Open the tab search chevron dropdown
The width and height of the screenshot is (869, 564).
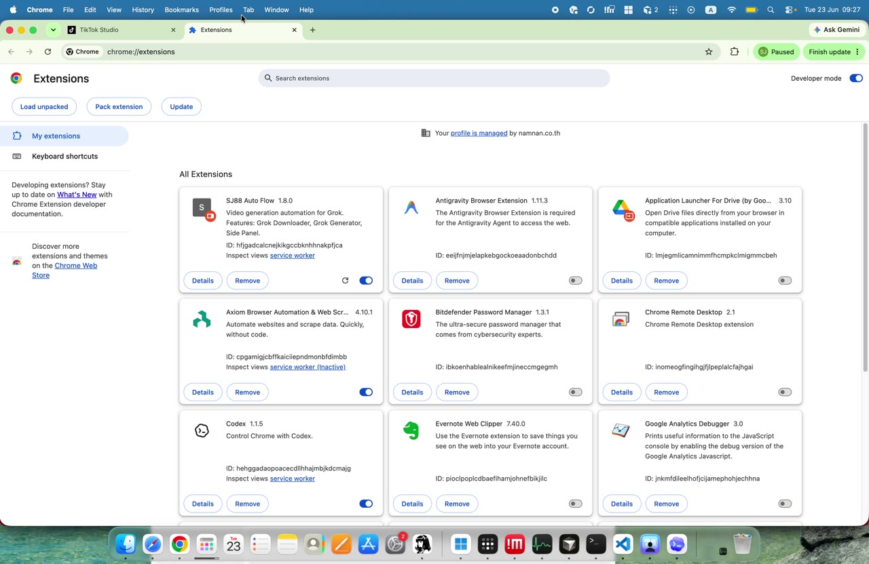coord(53,30)
